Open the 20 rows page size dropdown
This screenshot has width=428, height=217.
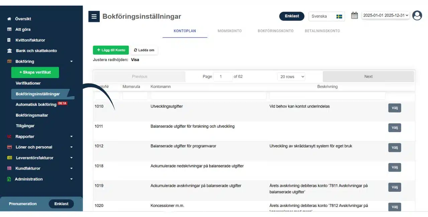point(291,77)
